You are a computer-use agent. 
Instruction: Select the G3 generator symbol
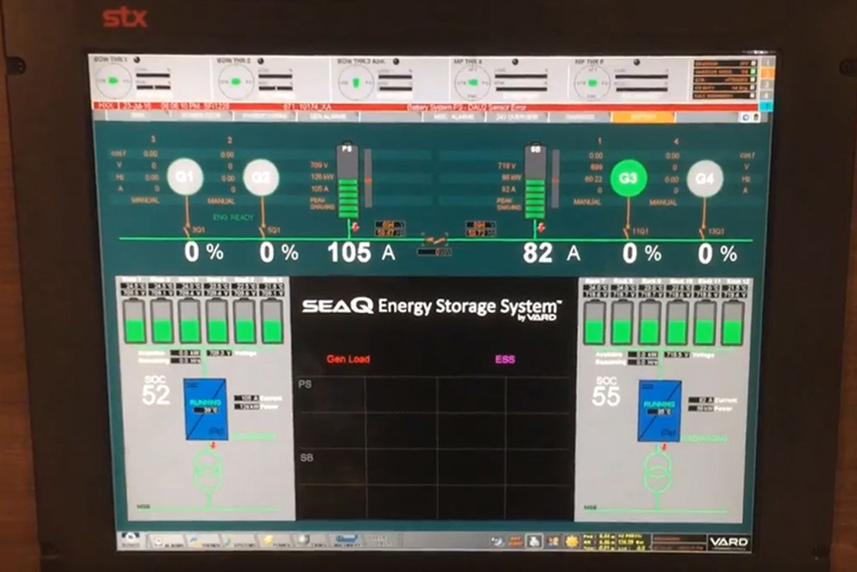coord(628,178)
